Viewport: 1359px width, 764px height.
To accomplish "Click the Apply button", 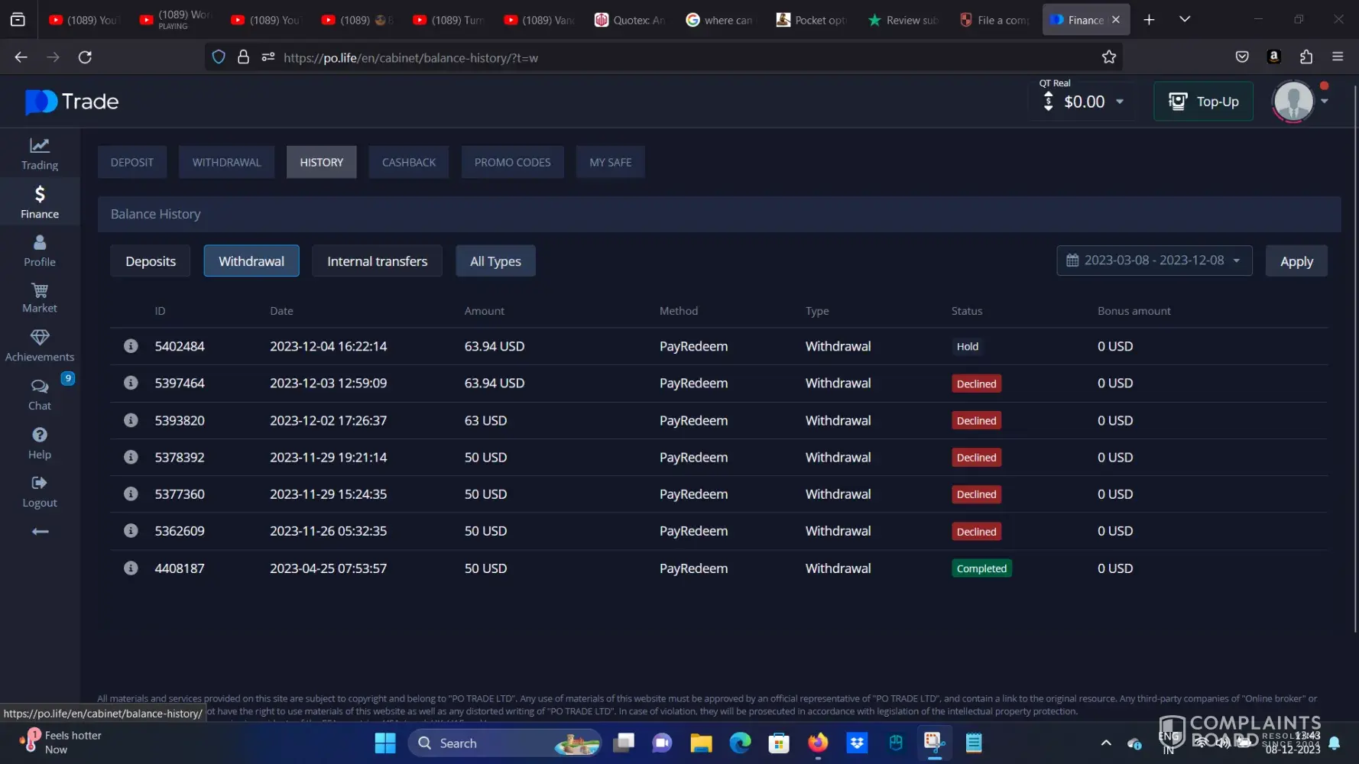I will tap(1296, 261).
